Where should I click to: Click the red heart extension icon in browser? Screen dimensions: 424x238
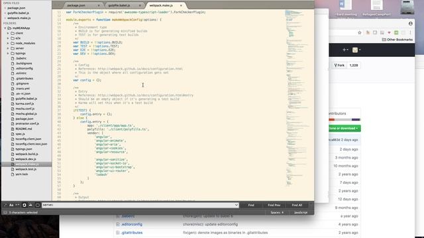click(389, 32)
